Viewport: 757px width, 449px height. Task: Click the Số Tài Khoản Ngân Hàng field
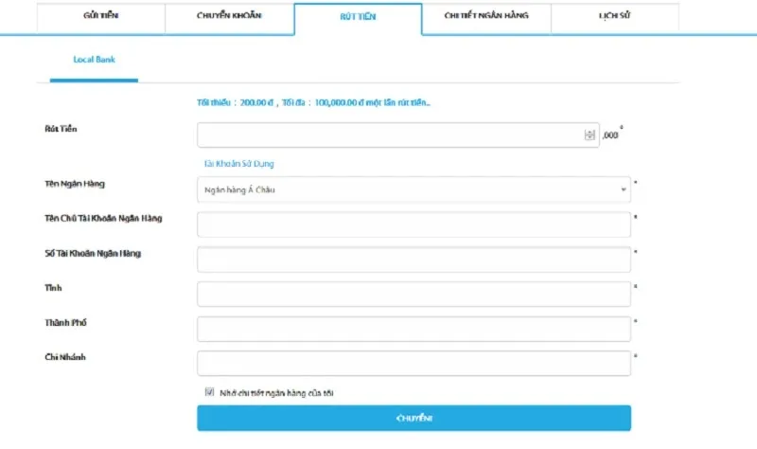pyautogui.click(x=414, y=260)
